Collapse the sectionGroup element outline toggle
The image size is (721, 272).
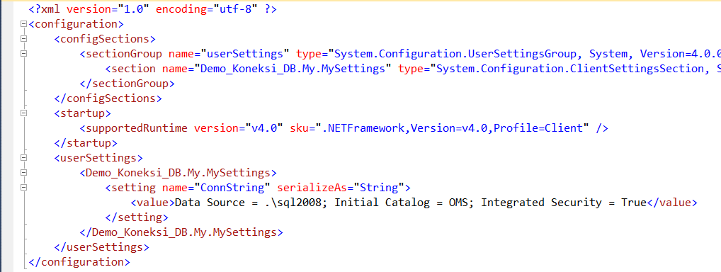[24, 53]
